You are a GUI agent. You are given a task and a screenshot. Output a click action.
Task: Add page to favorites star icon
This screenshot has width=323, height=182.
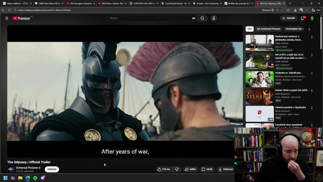point(282,10)
